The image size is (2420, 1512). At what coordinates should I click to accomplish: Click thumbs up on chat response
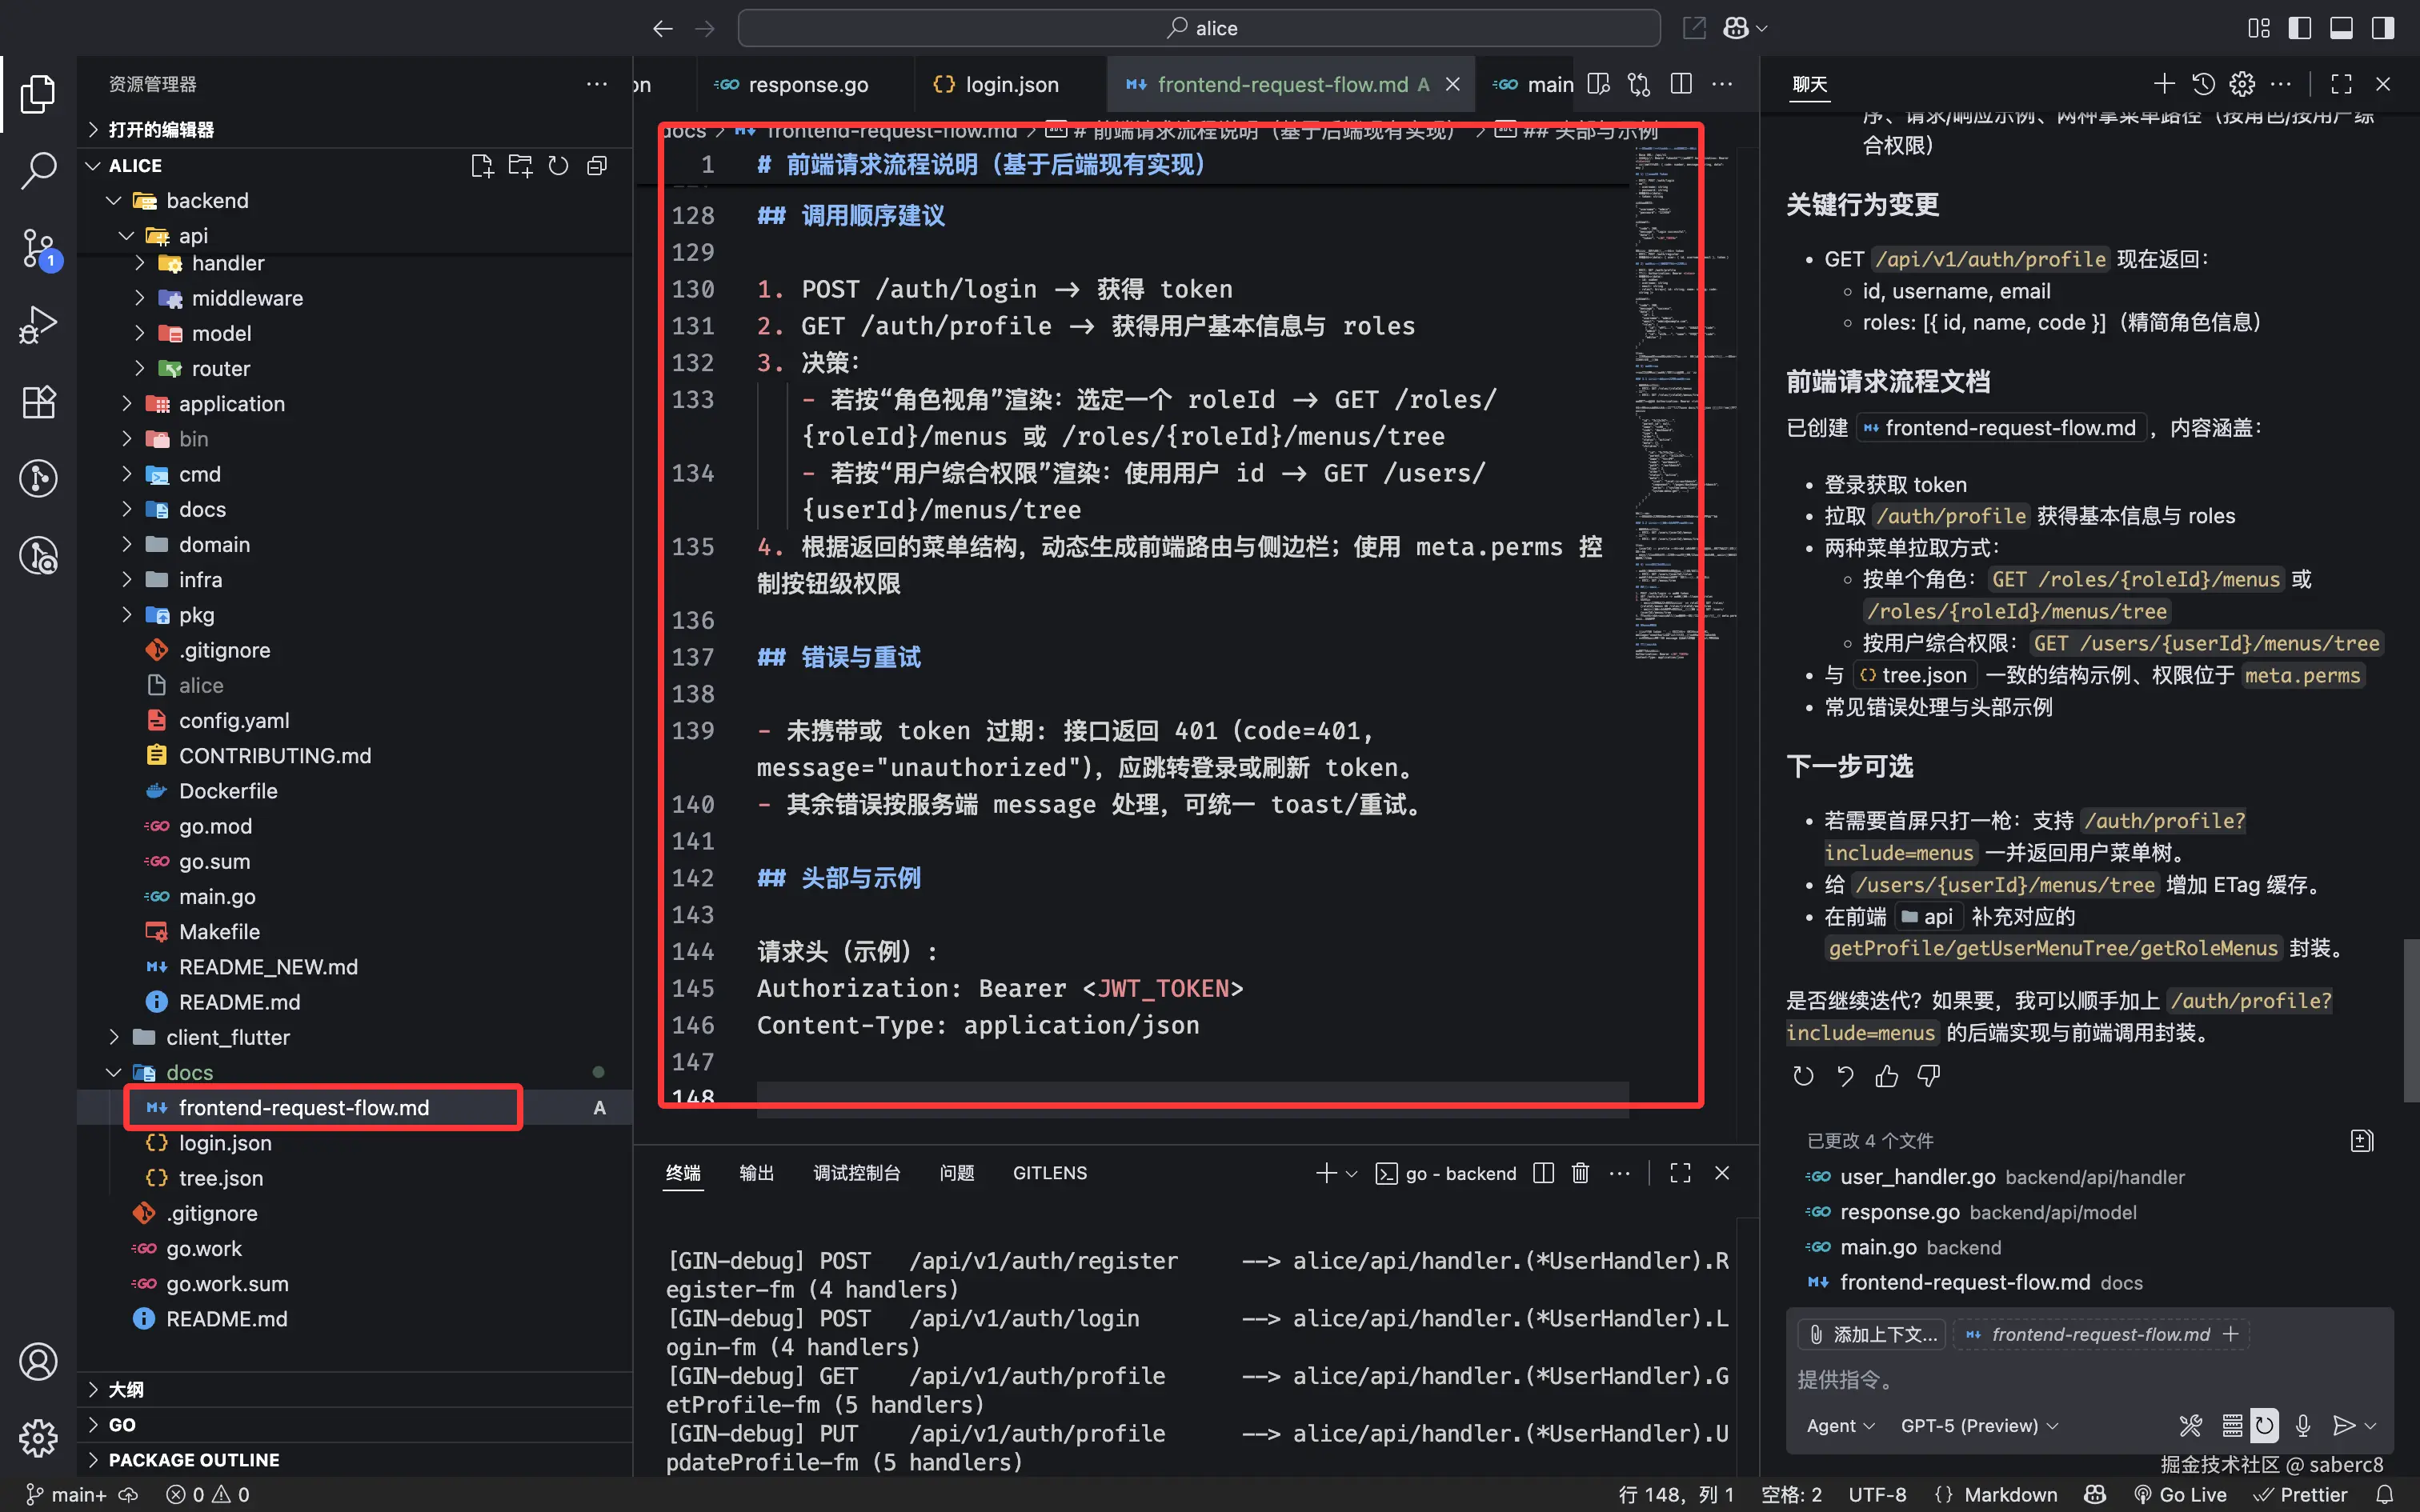click(1886, 1076)
